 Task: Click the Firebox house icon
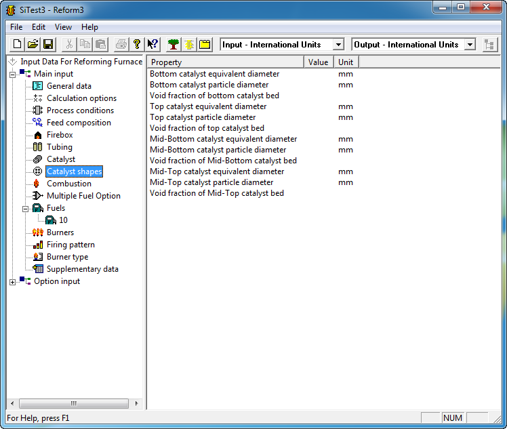tap(38, 135)
